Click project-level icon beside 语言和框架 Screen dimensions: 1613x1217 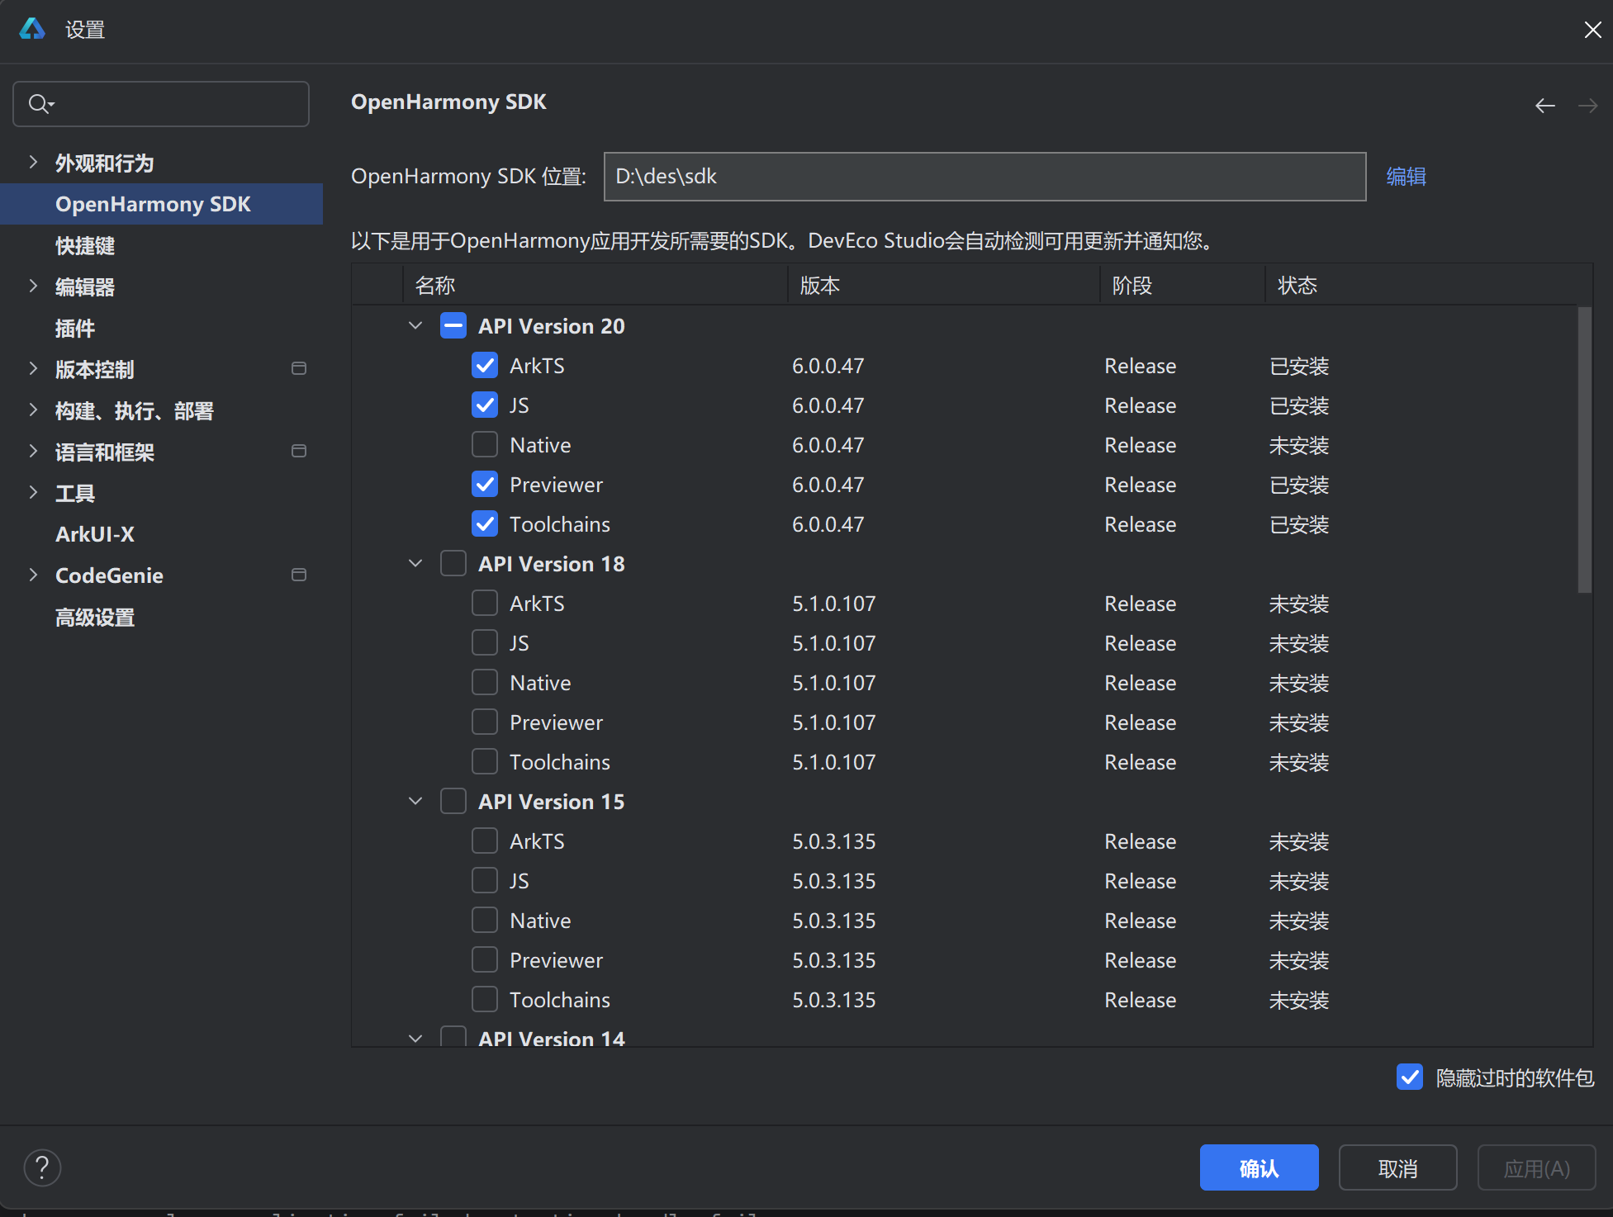(x=299, y=451)
